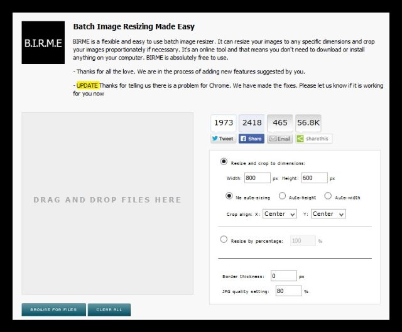Click the Width input field
This screenshot has width=402, height=332.
[x=258, y=178]
